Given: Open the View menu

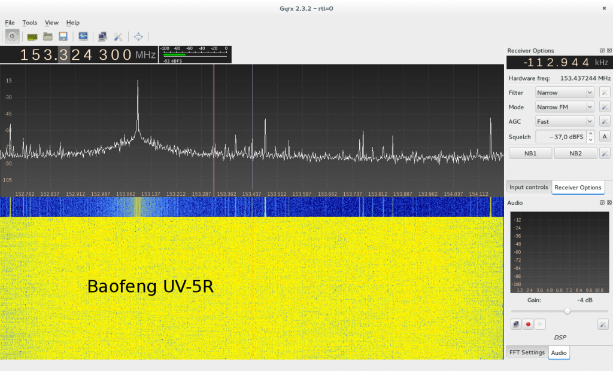Looking at the screenshot, I should tap(51, 23).
